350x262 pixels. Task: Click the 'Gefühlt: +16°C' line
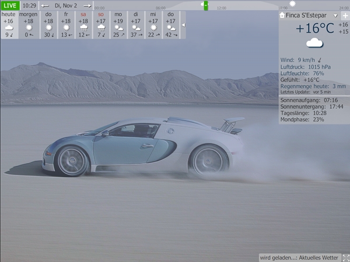(x=300, y=80)
